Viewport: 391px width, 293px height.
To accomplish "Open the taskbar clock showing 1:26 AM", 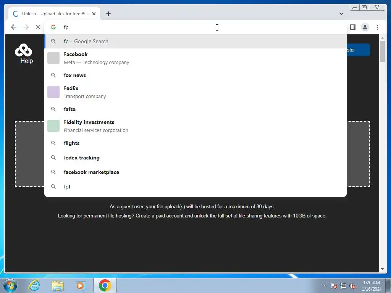I will pos(372,286).
